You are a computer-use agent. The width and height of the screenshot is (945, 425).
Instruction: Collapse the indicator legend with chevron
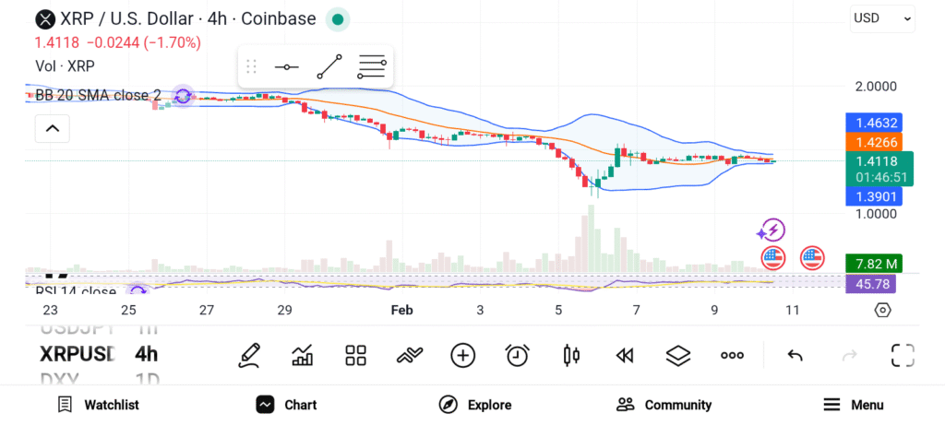tap(53, 129)
